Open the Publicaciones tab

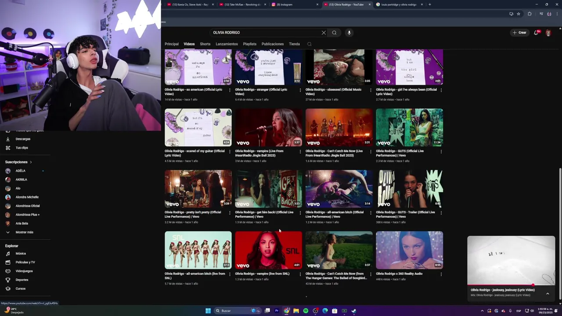pyautogui.click(x=273, y=44)
